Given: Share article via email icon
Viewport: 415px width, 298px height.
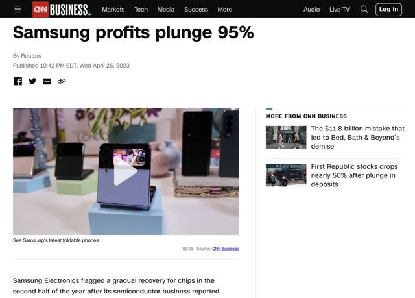Looking at the screenshot, I should [x=47, y=81].
